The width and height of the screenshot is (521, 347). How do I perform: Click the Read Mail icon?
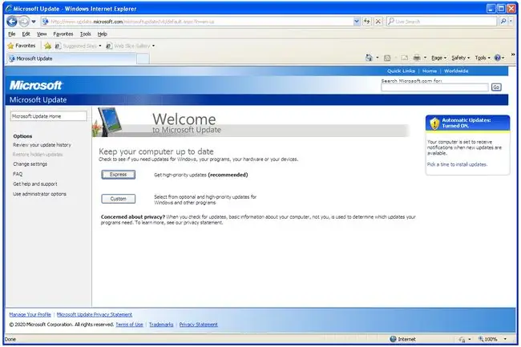[404, 59]
